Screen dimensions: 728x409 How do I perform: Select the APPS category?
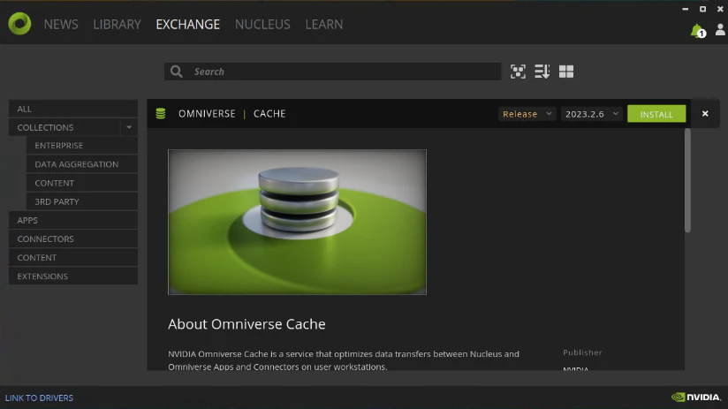pos(73,220)
